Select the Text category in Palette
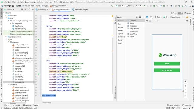Viewport: 194px width, 109px height. [x=119, y=24]
